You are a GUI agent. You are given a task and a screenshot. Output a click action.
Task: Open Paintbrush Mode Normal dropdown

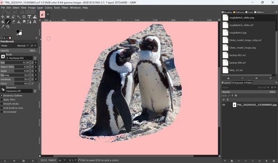15,46
